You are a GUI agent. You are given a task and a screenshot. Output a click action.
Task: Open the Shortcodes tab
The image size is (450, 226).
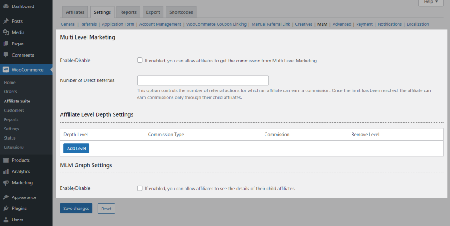[181, 12]
